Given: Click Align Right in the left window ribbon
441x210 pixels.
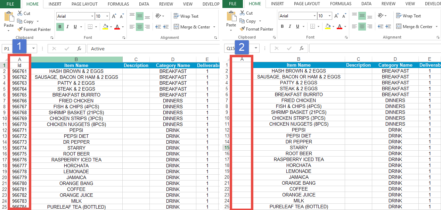Looking at the screenshot, I should tap(147, 27).
